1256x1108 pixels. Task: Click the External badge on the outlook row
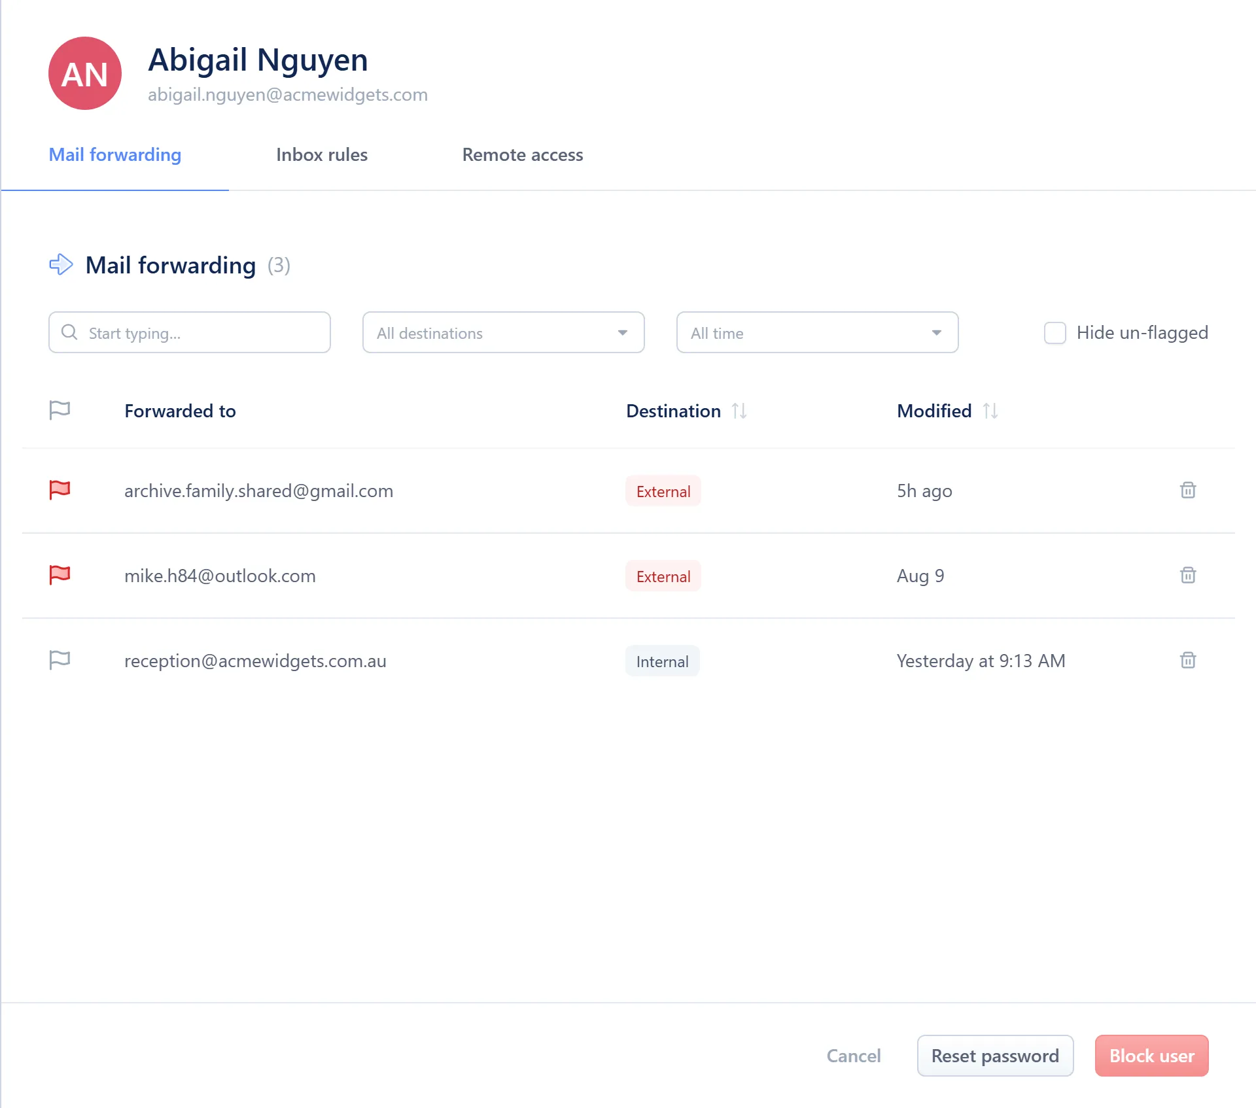point(663,576)
